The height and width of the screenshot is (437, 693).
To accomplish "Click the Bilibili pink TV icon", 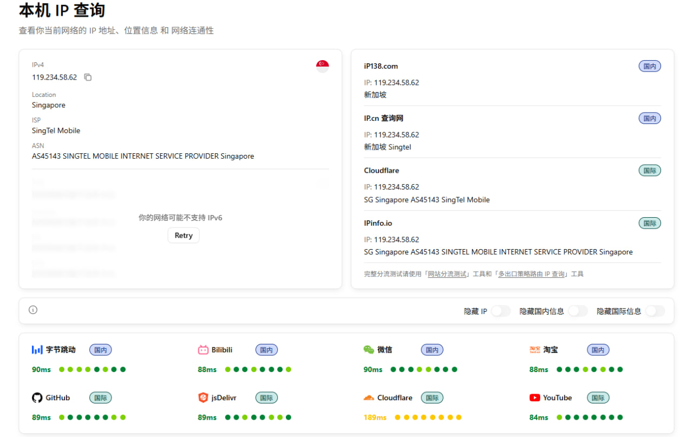I will tap(203, 350).
